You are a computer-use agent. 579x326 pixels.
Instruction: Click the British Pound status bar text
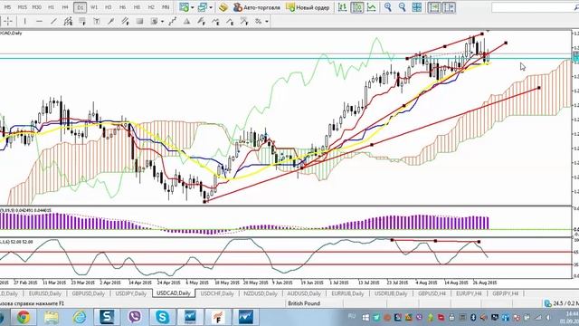(304, 303)
